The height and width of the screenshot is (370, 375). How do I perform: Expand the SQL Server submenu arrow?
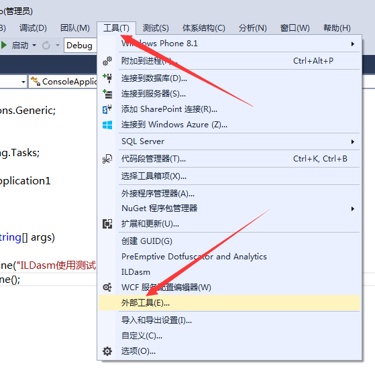[x=352, y=141]
